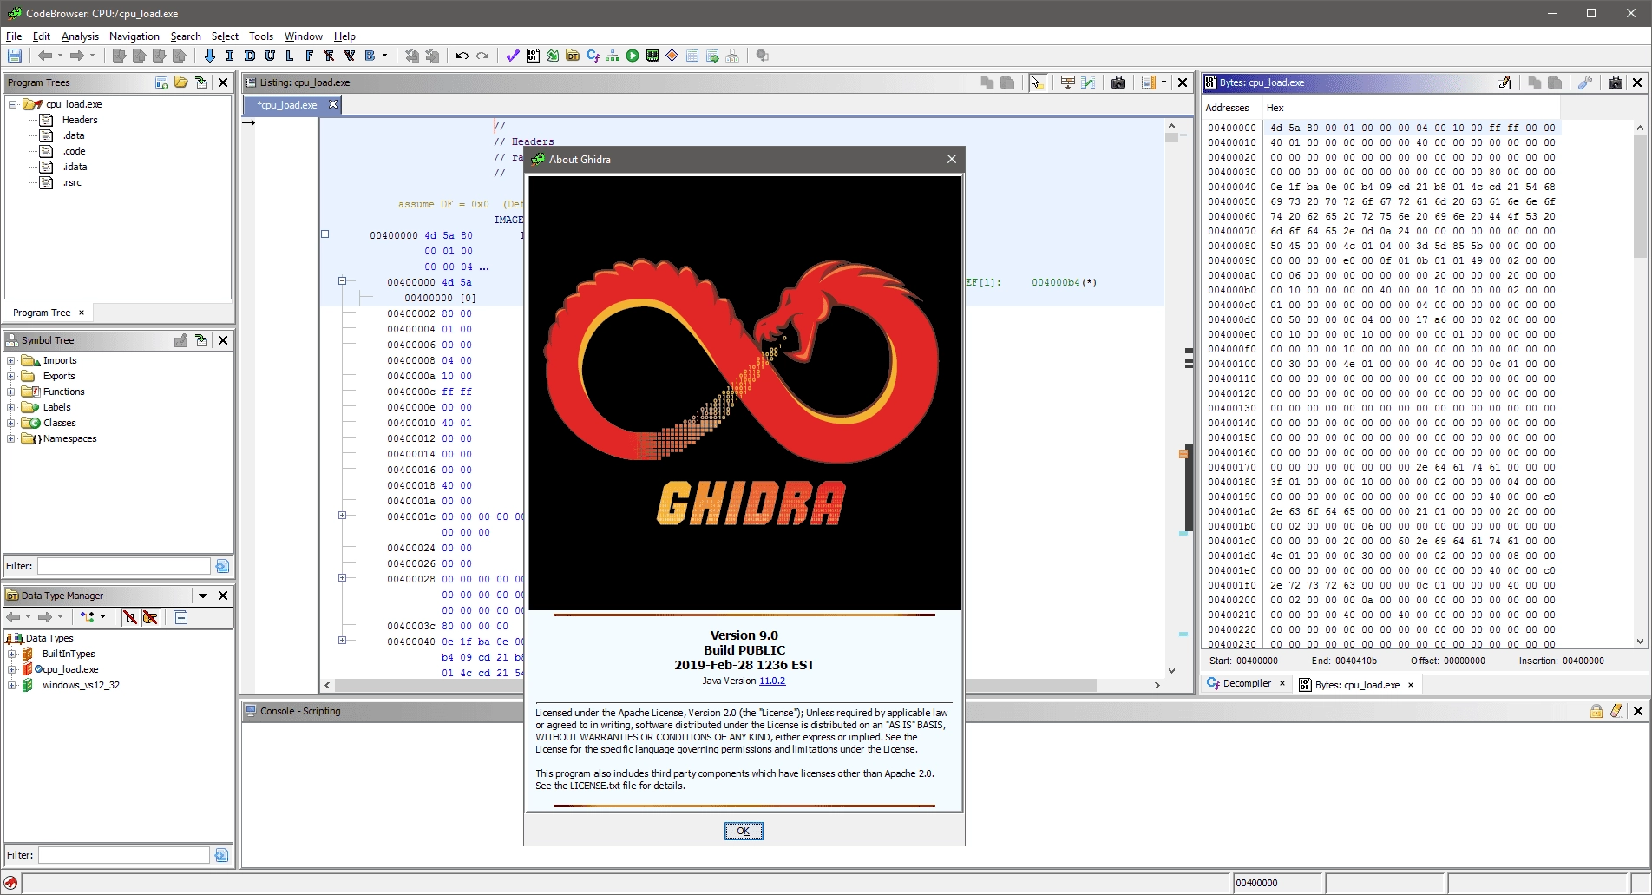Open the Java version 11.0.2 link
1652x895 pixels.
click(x=772, y=681)
